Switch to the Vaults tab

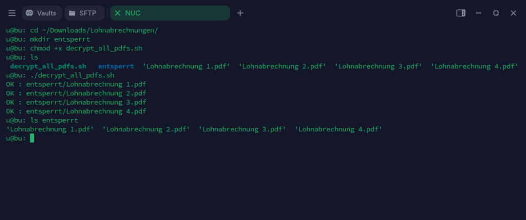42,13
